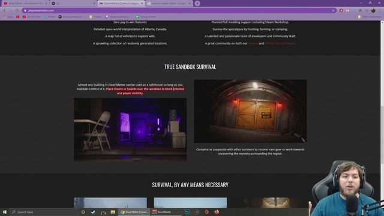Switch to the second browser tab
Image resolution: width=384 pixels, height=216 pixels.
73,4
